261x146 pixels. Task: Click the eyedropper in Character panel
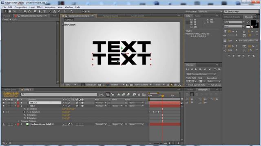click(248, 22)
